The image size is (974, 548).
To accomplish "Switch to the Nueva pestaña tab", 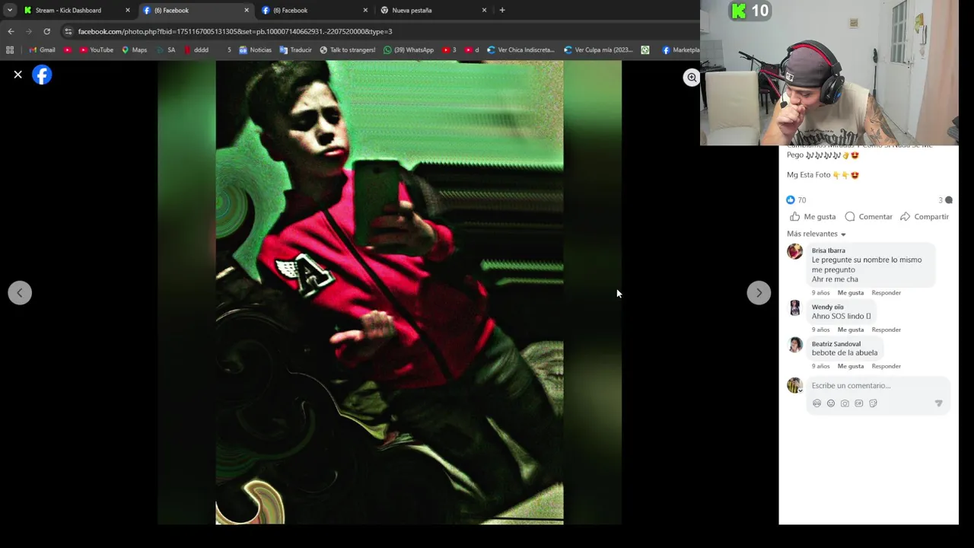I will [432, 11].
